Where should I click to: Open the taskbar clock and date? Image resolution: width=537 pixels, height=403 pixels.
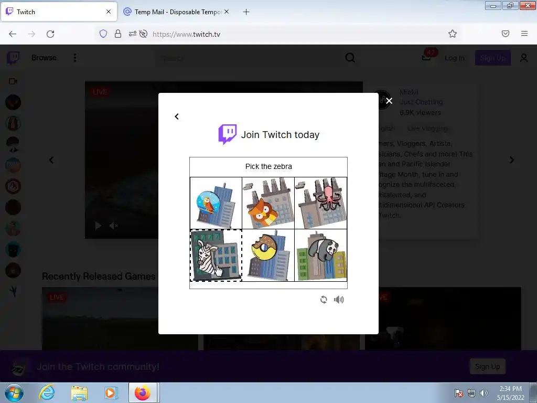pyautogui.click(x=510, y=393)
